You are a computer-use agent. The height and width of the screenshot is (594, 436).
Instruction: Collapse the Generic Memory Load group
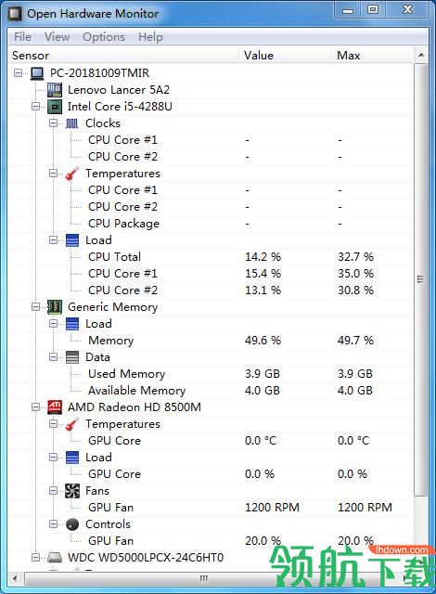54,324
